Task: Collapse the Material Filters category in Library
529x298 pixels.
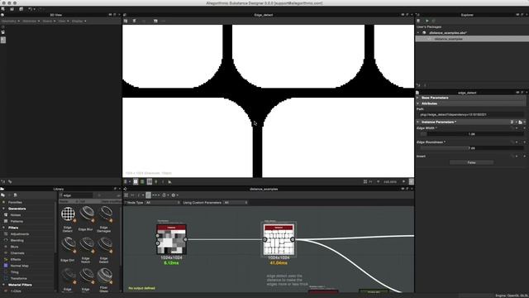Action: (3, 285)
